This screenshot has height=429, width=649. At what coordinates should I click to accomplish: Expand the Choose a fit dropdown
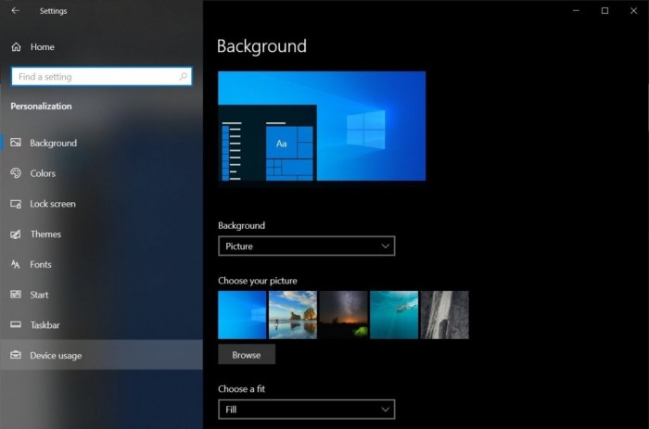(x=306, y=409)
